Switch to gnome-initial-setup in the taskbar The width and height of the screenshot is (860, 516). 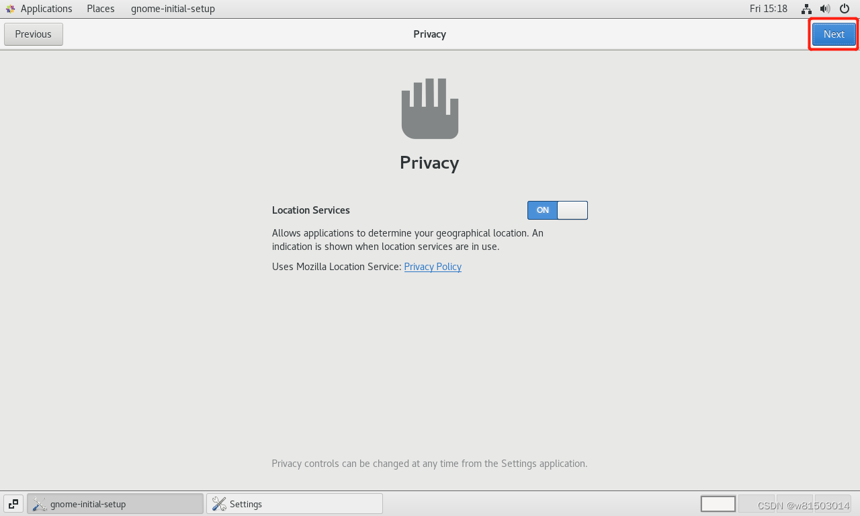click(115, 504)
